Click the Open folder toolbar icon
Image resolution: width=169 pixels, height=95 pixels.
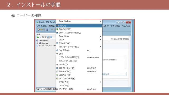41,29
